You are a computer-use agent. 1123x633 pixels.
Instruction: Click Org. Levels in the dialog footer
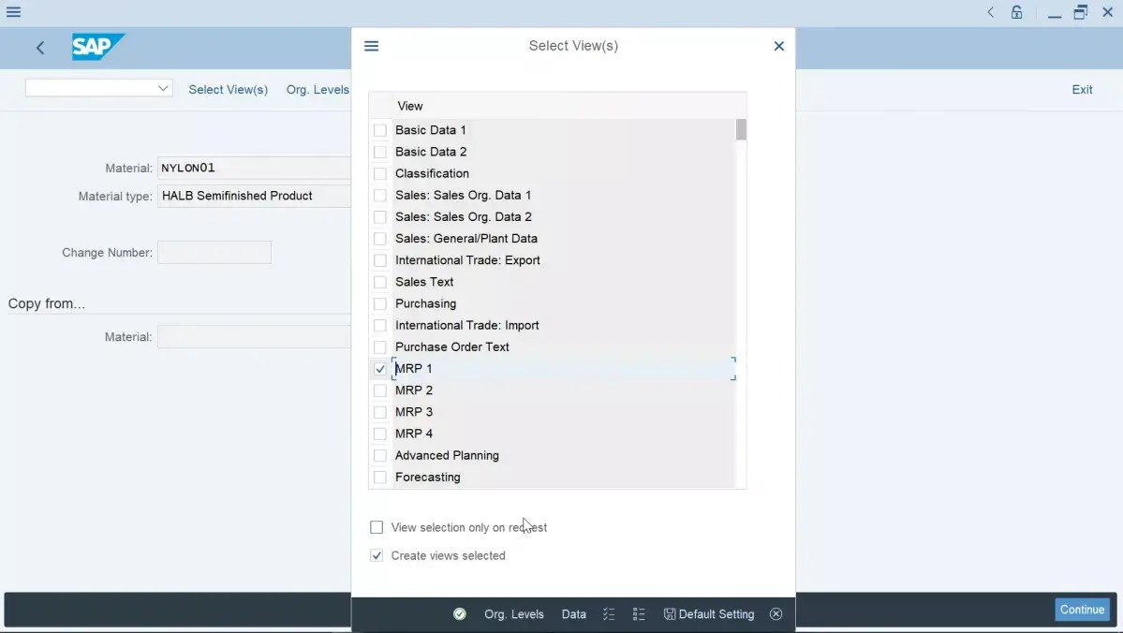pyautogui.click(x=513, y=614)
